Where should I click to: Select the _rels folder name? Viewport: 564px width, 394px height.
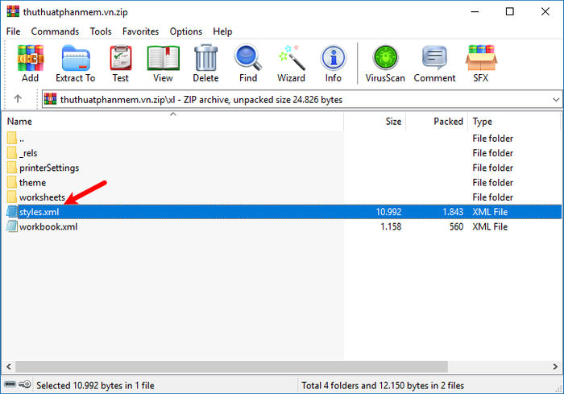click(28, 153)
